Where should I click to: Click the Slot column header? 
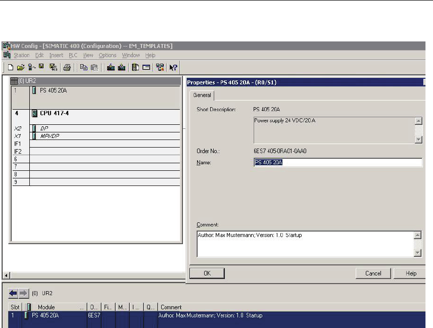pos(15,307)
